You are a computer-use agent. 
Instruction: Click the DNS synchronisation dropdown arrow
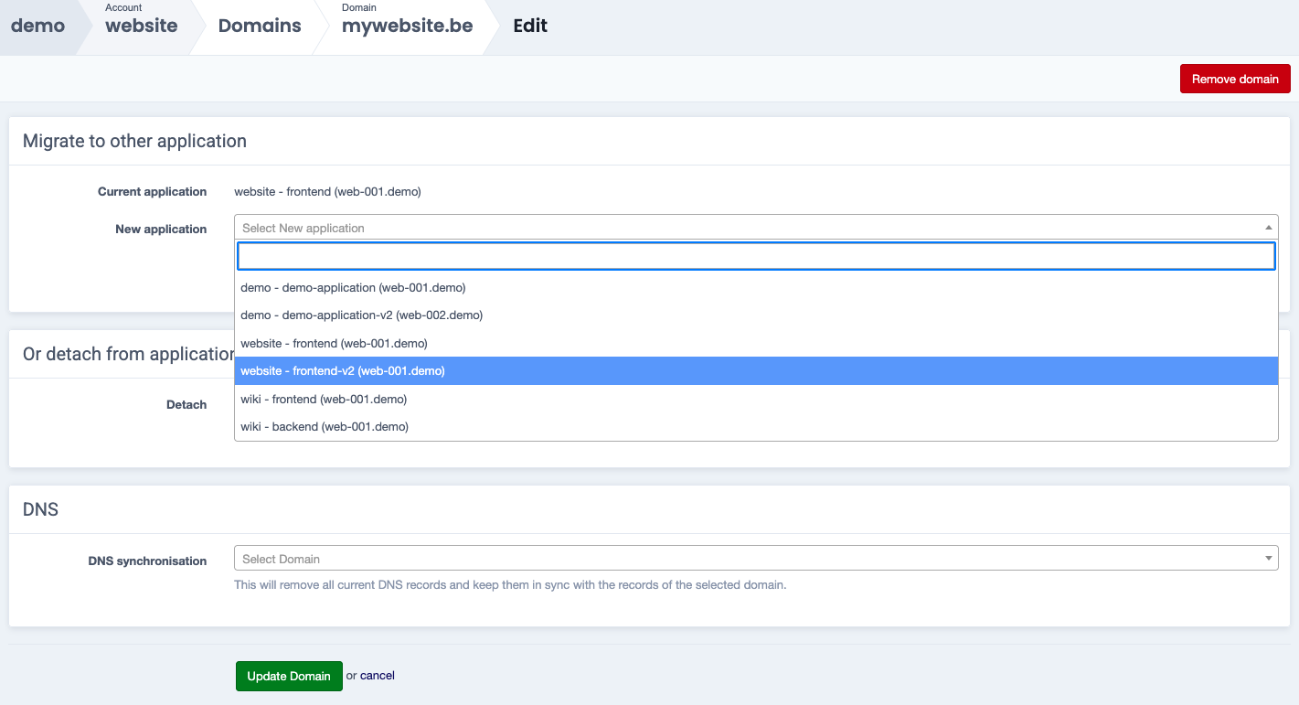point(1268,559)
